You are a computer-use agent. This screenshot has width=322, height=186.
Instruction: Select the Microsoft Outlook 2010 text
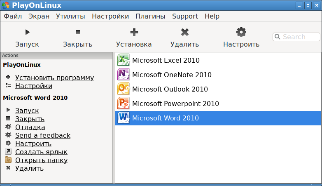tap(170, 89)
